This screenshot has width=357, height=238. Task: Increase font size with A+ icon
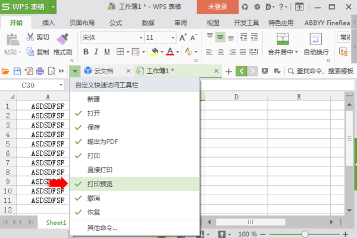click(183, 37)
